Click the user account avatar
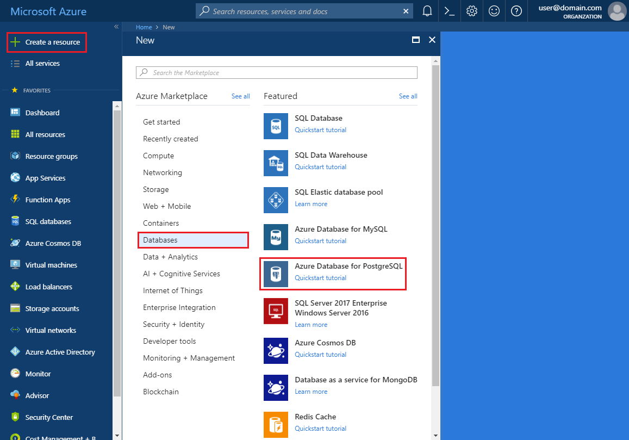 pyautogui.click(x=617, y=11)
